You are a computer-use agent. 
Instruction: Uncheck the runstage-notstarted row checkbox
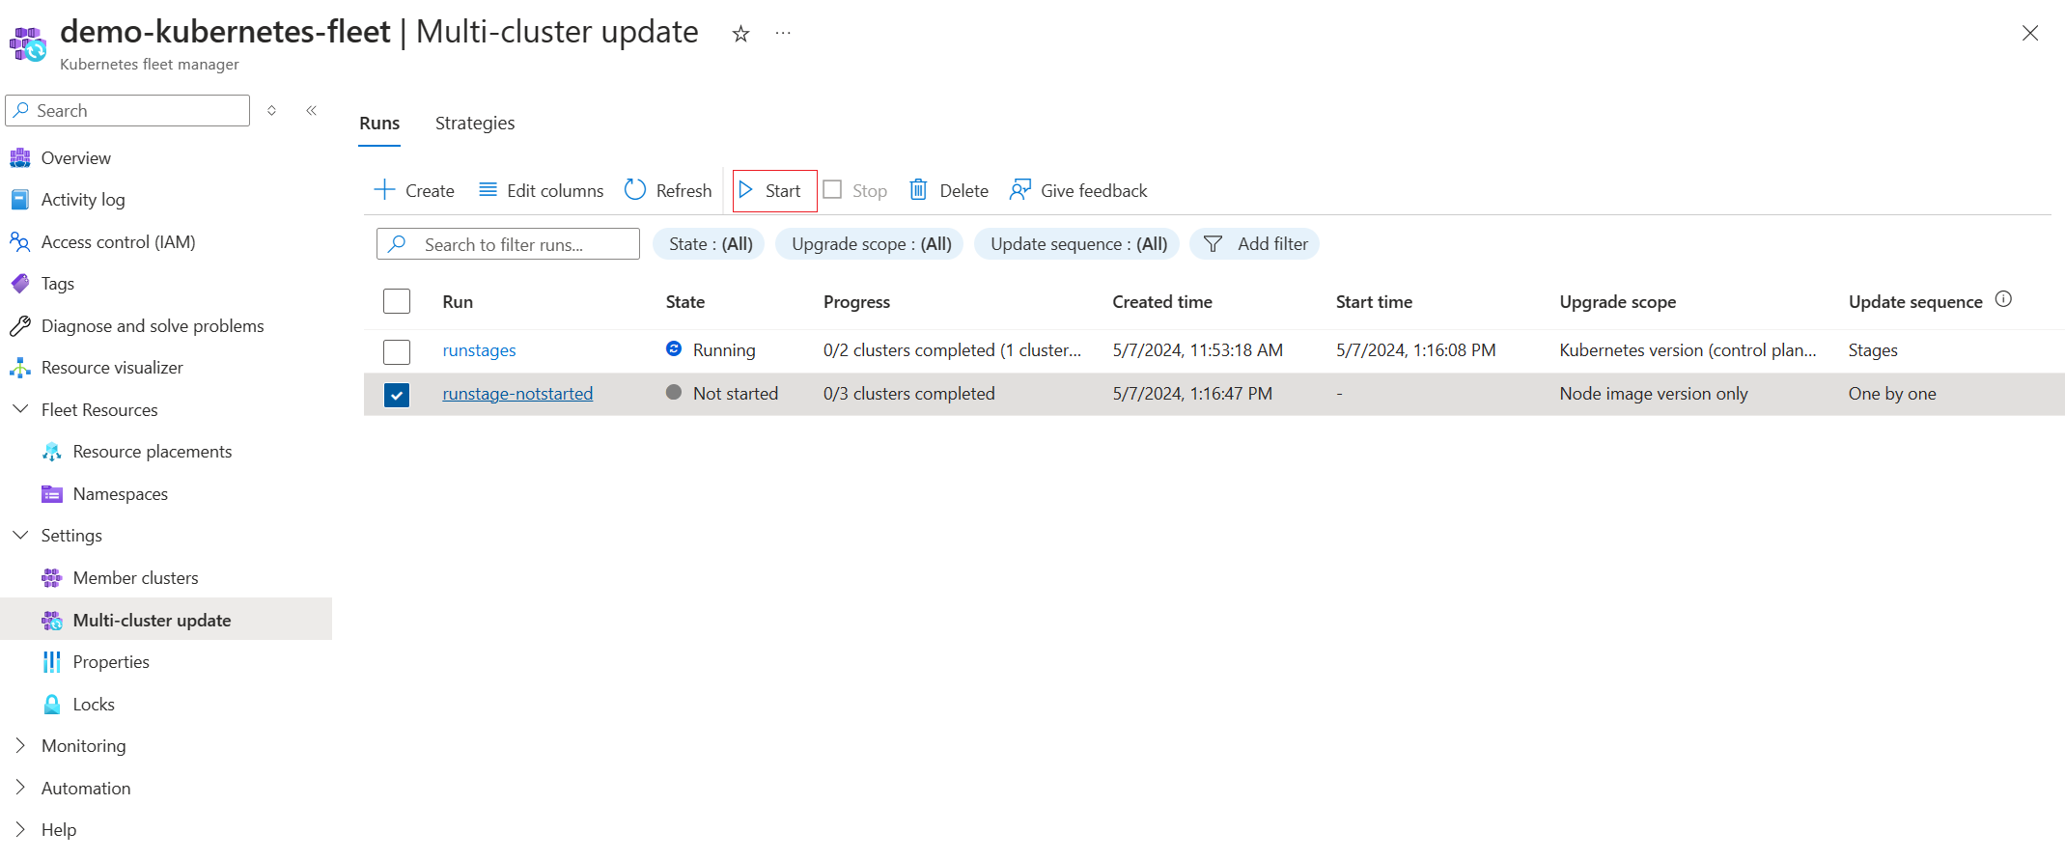coord(397,395)
